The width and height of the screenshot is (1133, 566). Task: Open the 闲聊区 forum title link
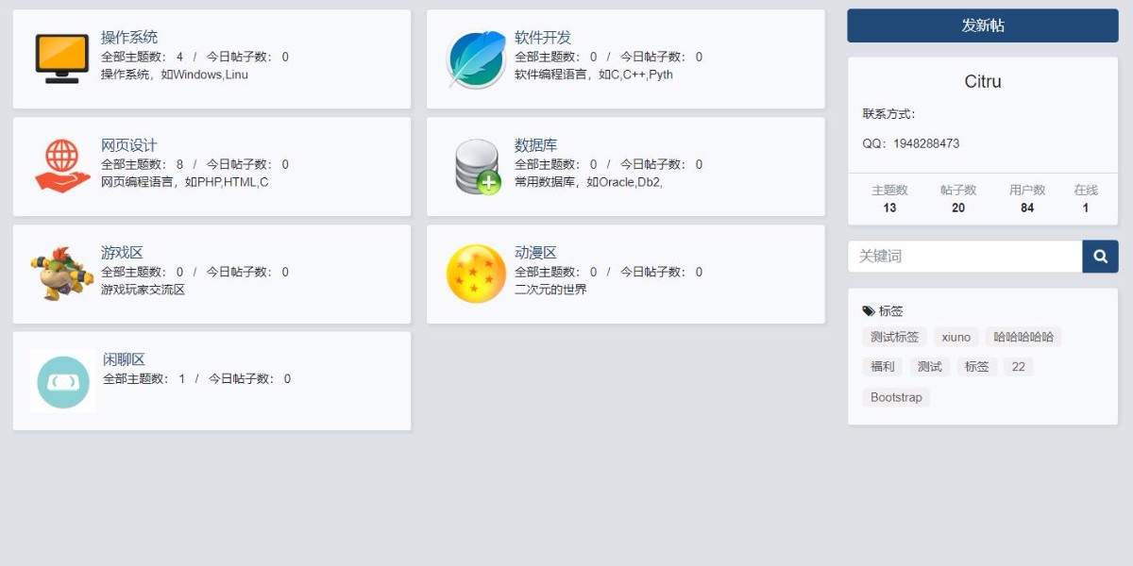(x=124, y=359)
